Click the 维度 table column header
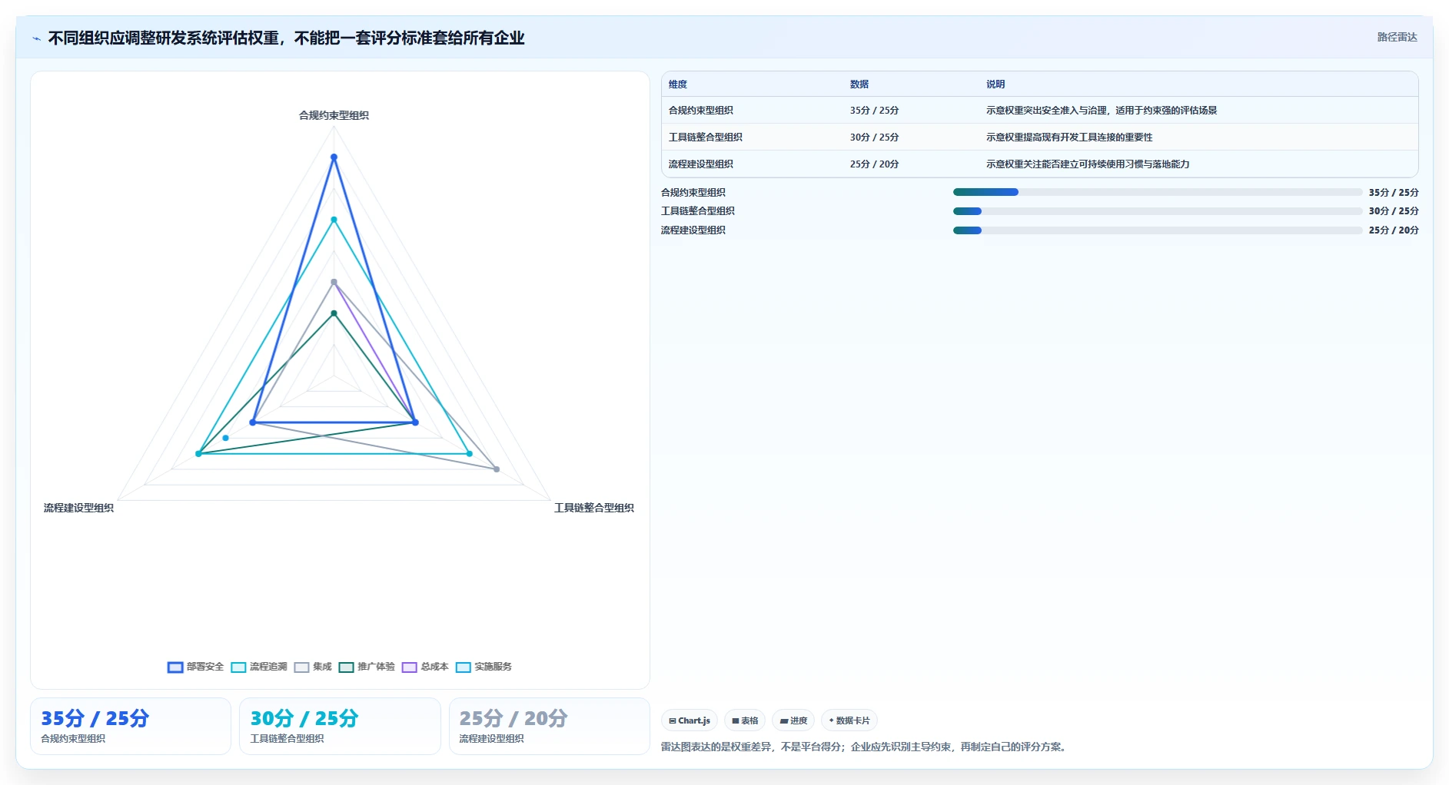Image resolution: width=1449 pixels, height=785 pixels. coord(678,84)
